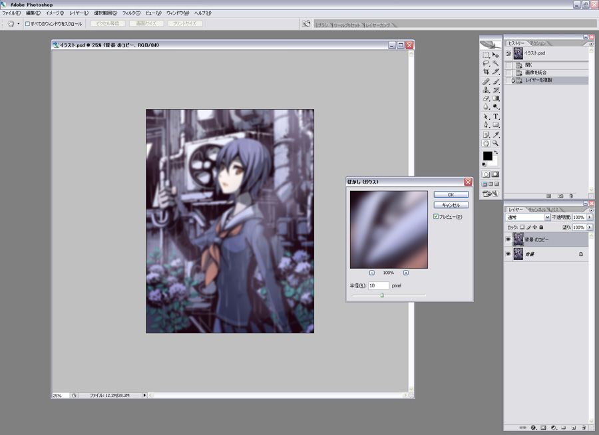Select the Gradient tool

point(495,98)
